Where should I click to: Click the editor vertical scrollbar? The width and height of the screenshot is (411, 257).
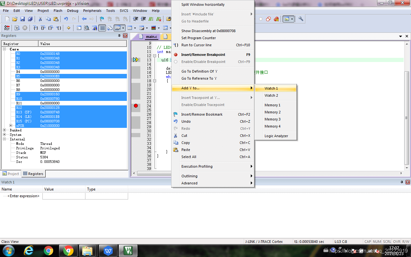pos(407,106)
